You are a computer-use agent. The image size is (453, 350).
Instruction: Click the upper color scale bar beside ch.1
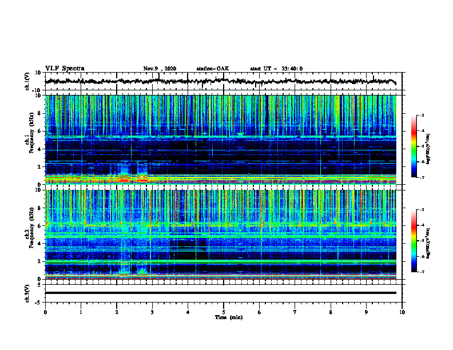tap(414, 146)
